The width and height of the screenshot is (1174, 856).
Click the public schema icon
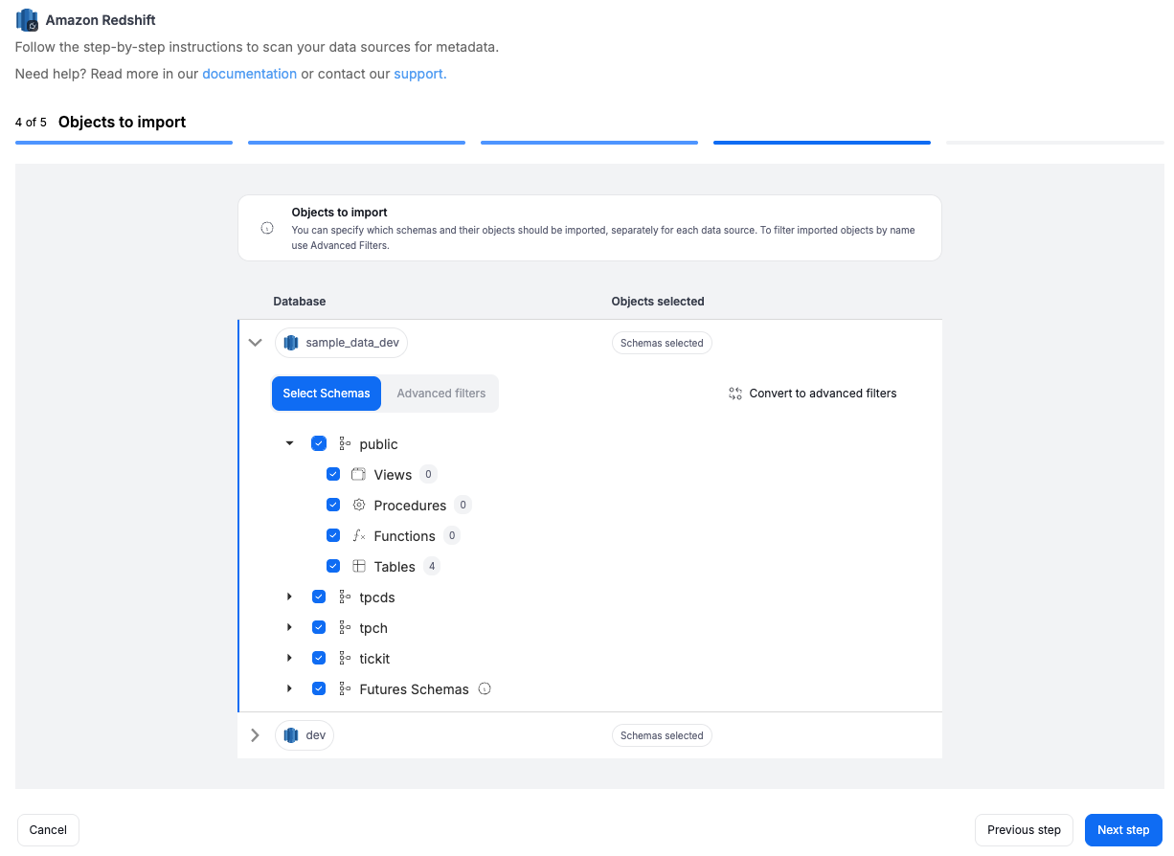click(345, 444)
